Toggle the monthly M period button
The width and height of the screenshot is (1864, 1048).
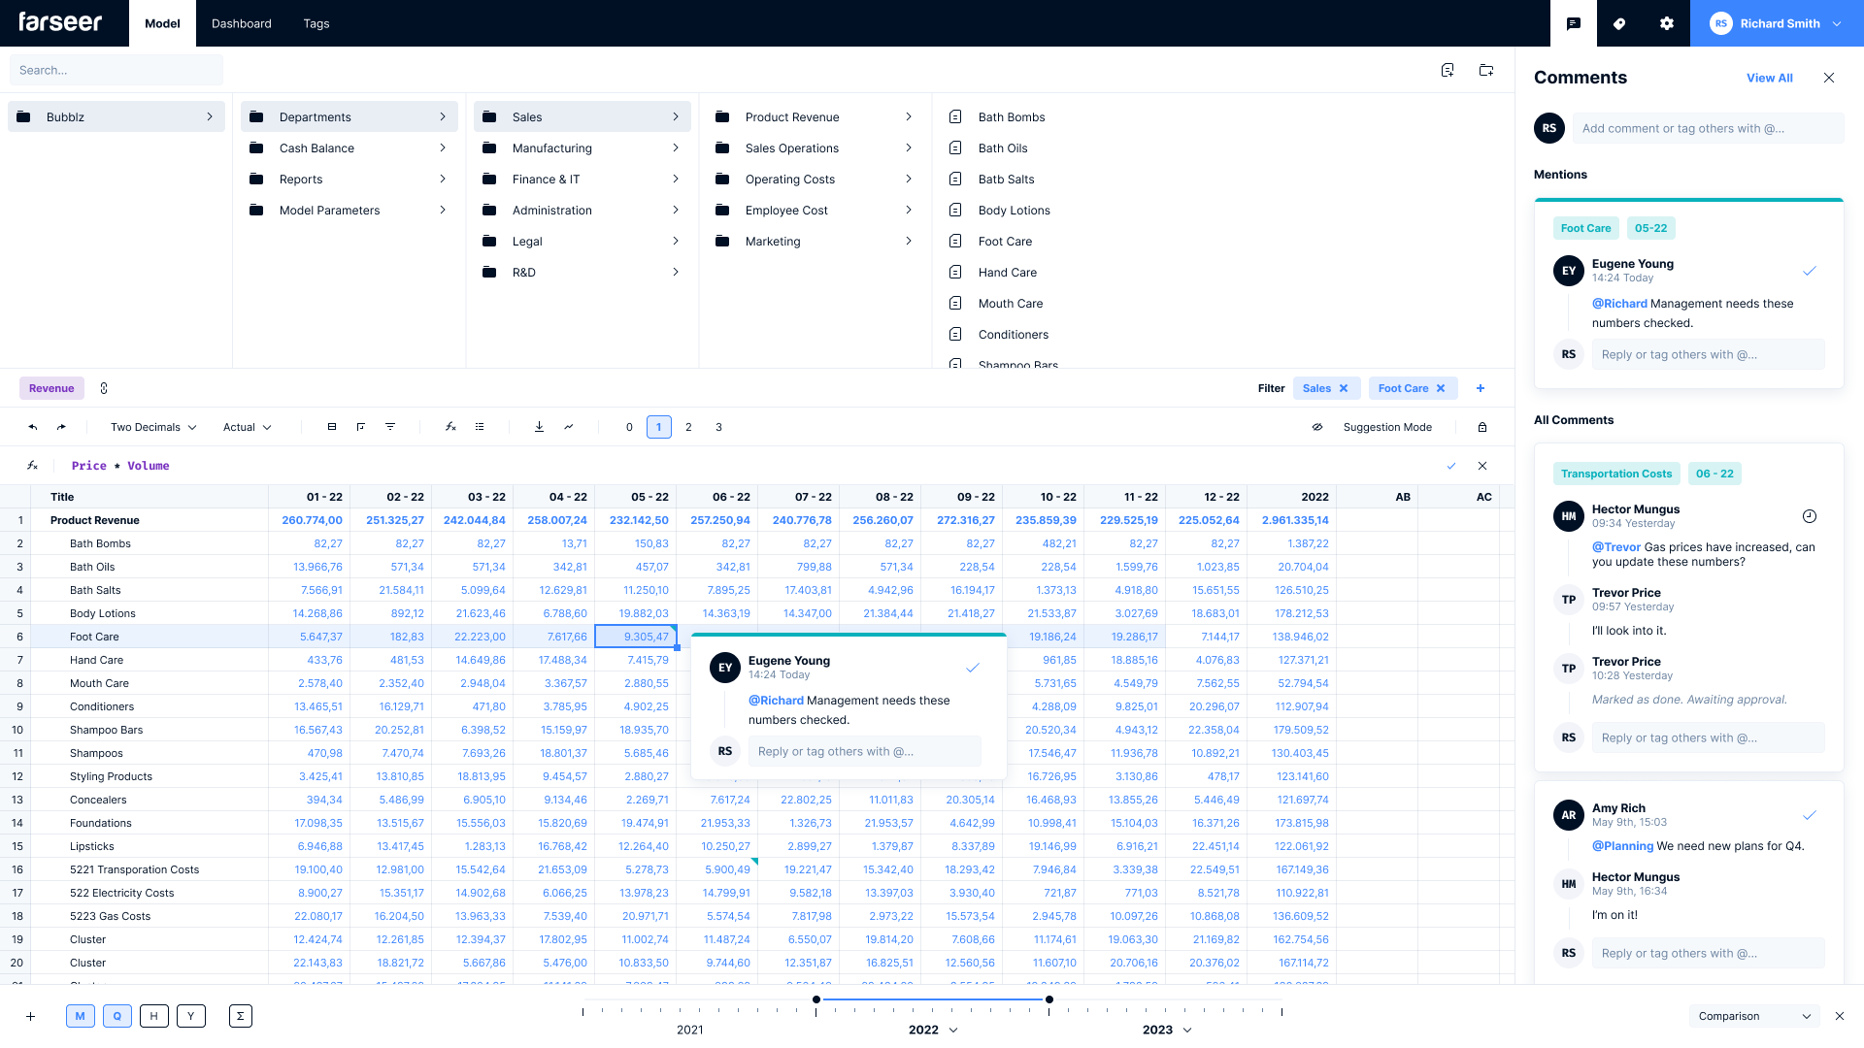point(81,1016)
